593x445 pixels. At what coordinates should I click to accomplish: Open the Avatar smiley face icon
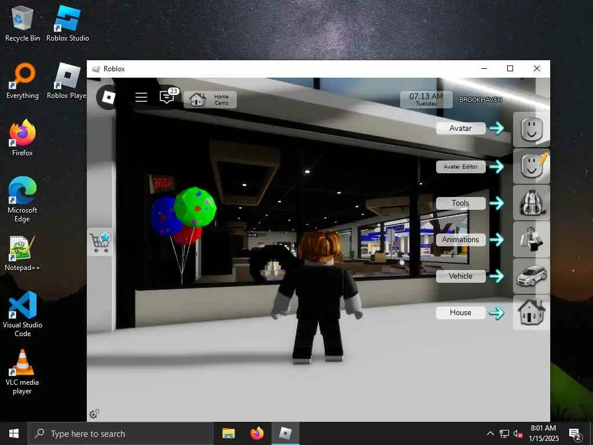(532, 129)
